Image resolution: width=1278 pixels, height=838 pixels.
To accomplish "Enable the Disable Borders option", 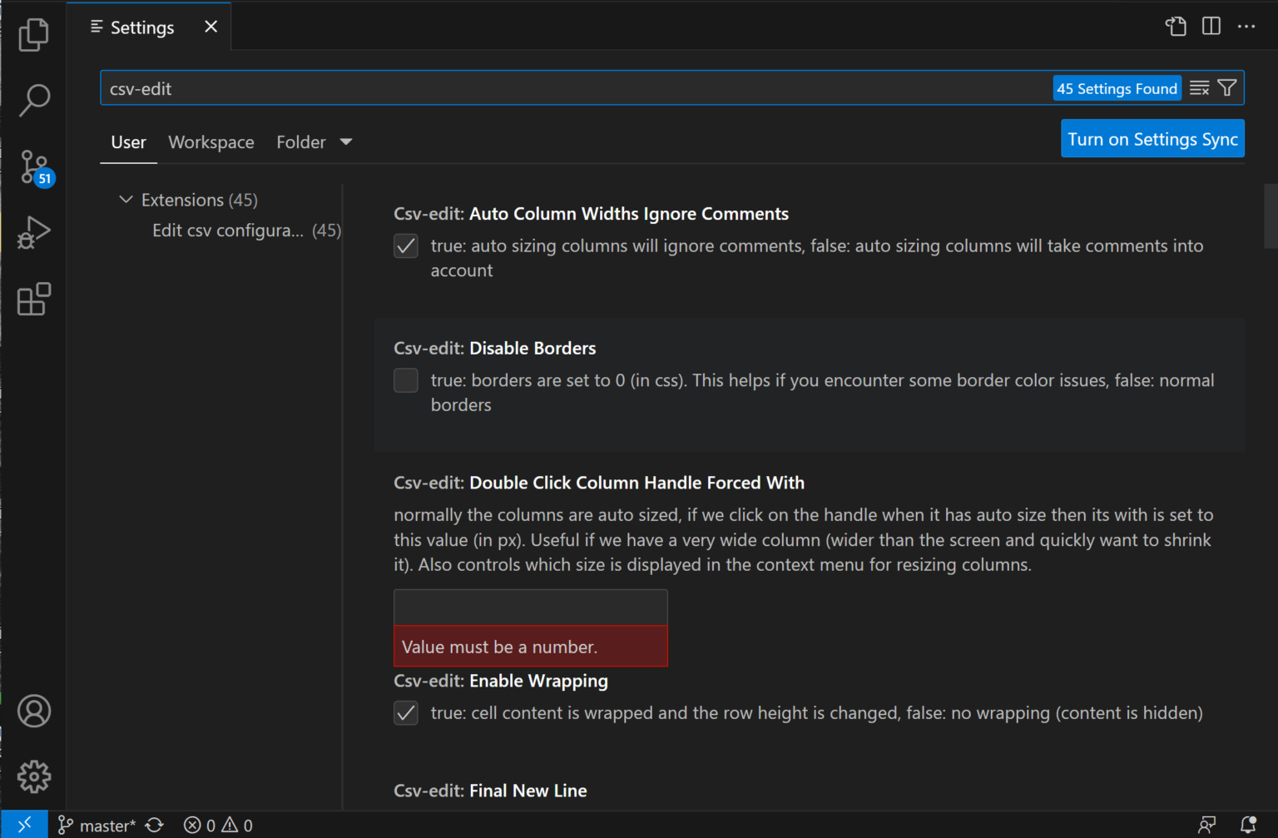I will coord(405,380).
